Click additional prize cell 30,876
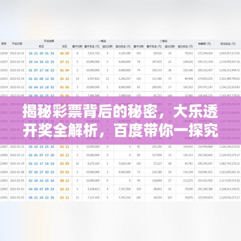Image resolution: width=241 pixels, height=241 pixels. (189, 197)
